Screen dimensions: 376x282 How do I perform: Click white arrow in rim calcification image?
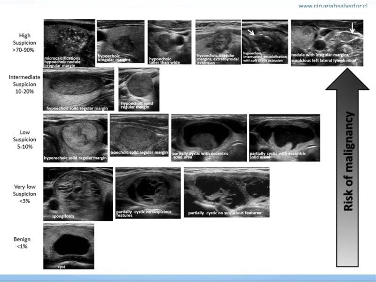click(x=252, y=33)
